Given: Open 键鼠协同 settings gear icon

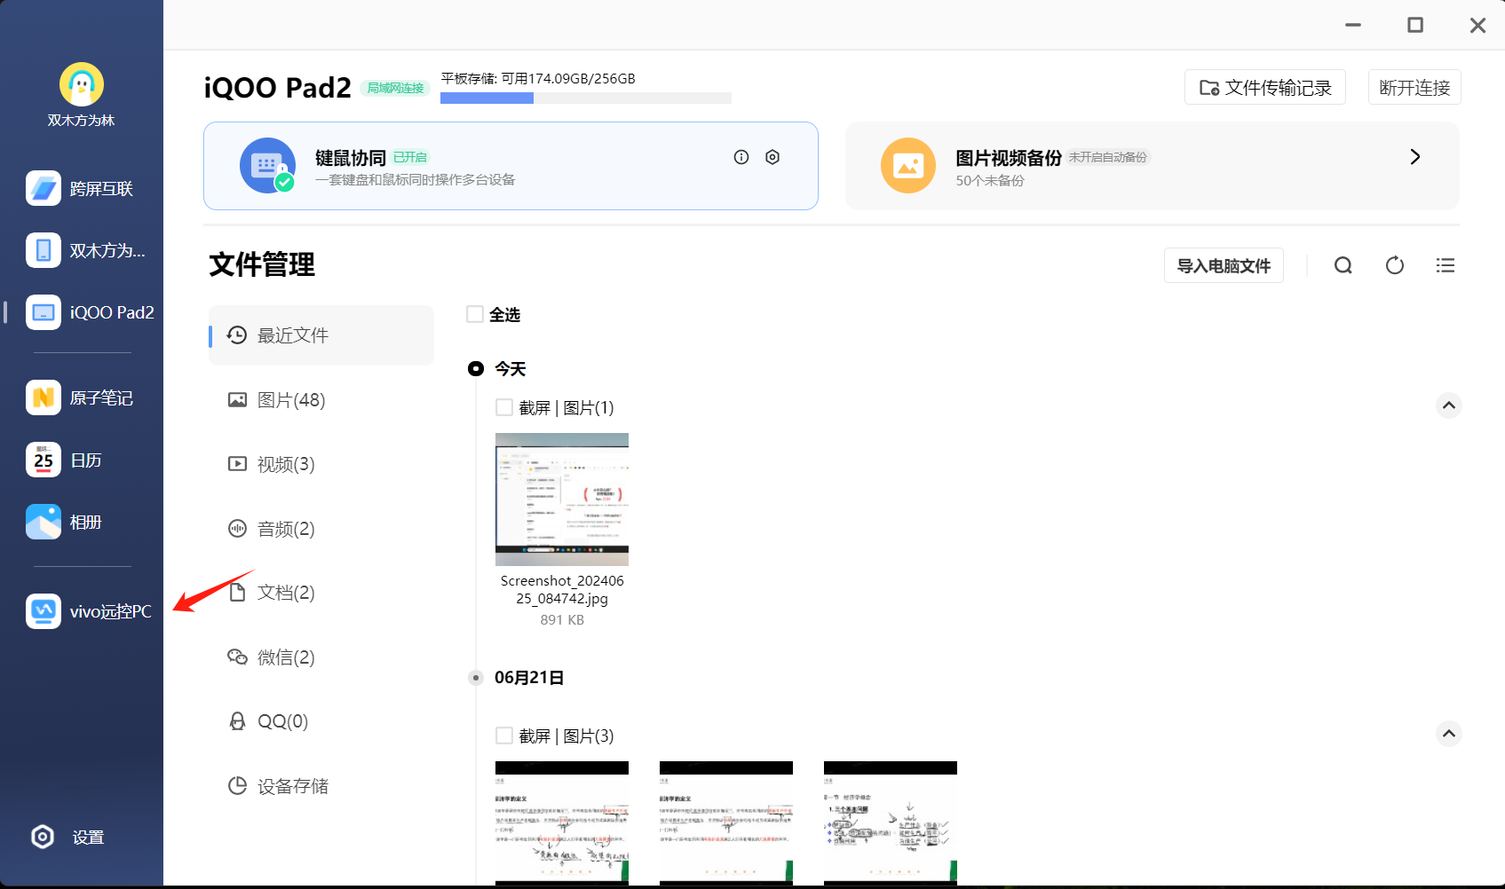Looking at the screenshot, I should click(772, 157).
